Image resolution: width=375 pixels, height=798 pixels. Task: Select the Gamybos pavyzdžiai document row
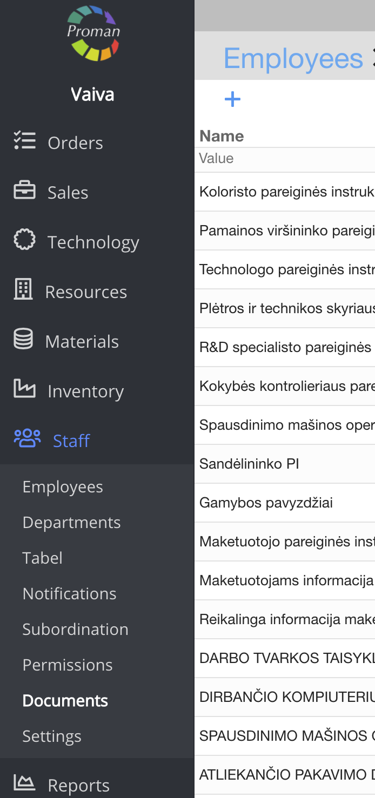click(x=266, y=503)
